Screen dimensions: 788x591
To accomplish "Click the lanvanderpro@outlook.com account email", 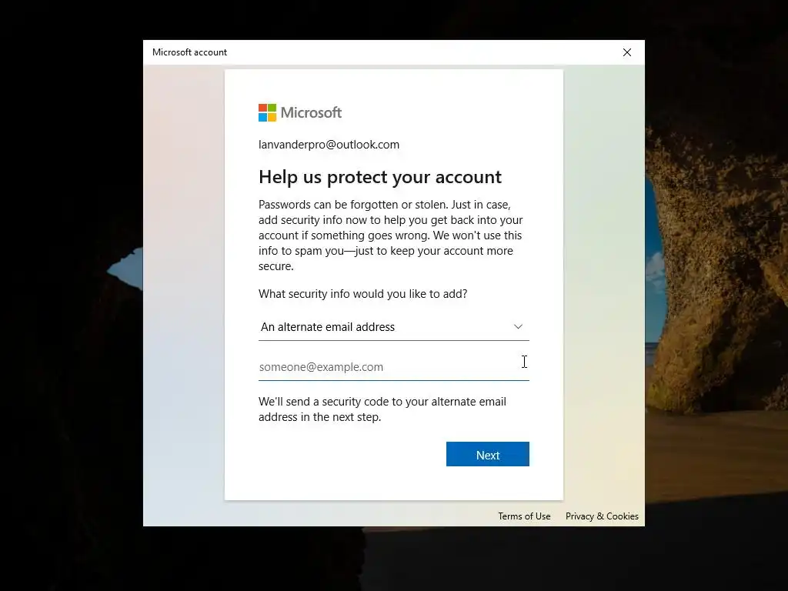I will [329, 145].
